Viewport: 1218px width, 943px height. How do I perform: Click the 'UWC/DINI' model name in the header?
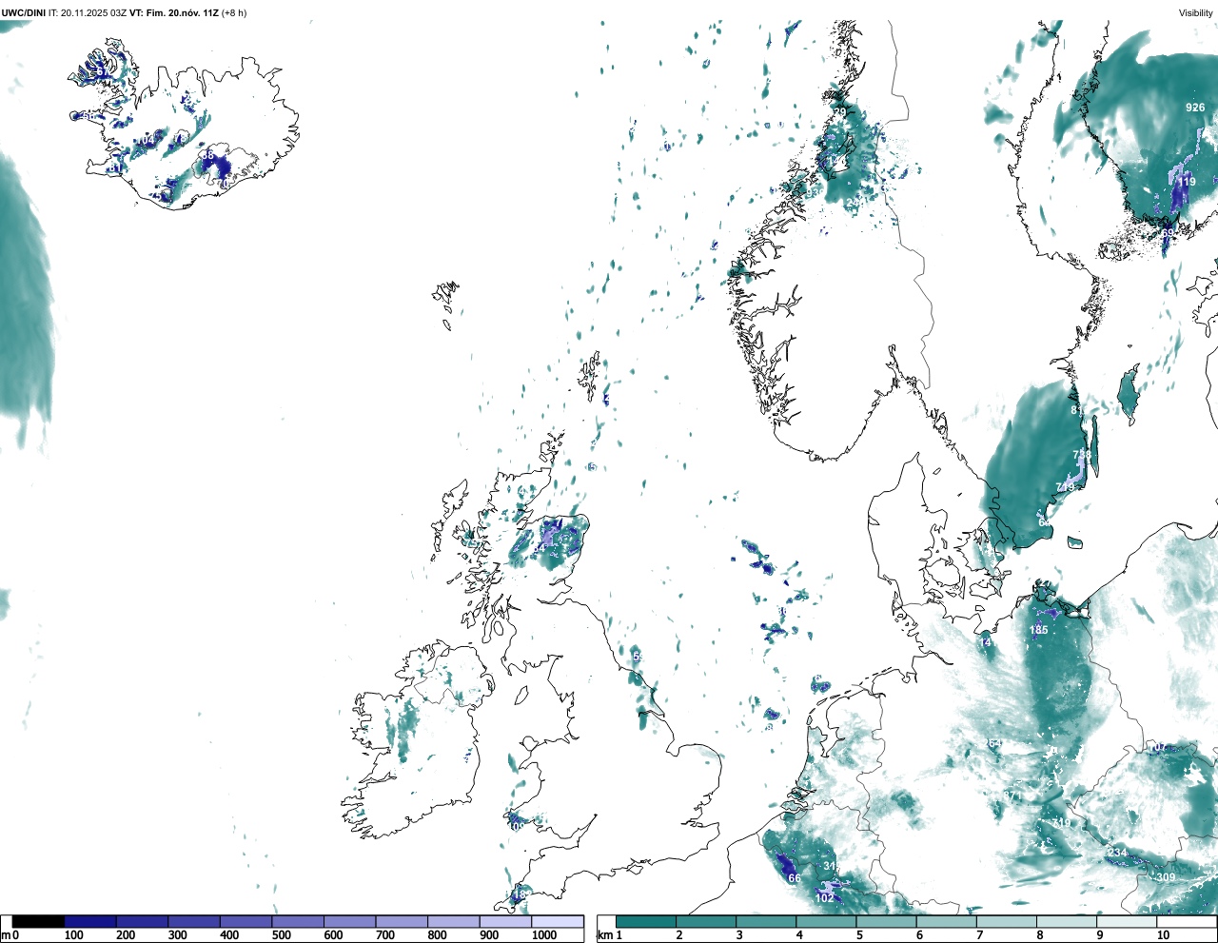(24, 12)
